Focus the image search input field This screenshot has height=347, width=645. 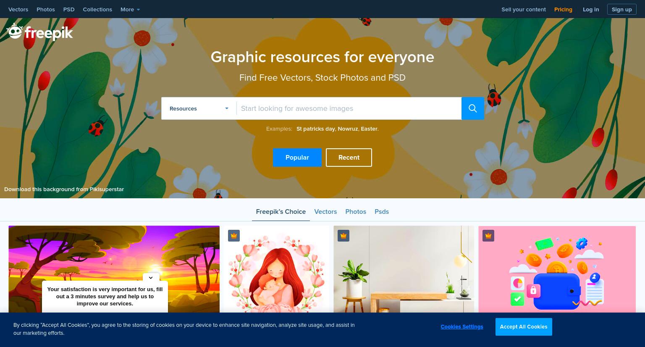(349, 108)
